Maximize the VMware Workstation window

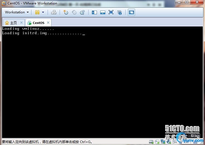pos(187,2)
